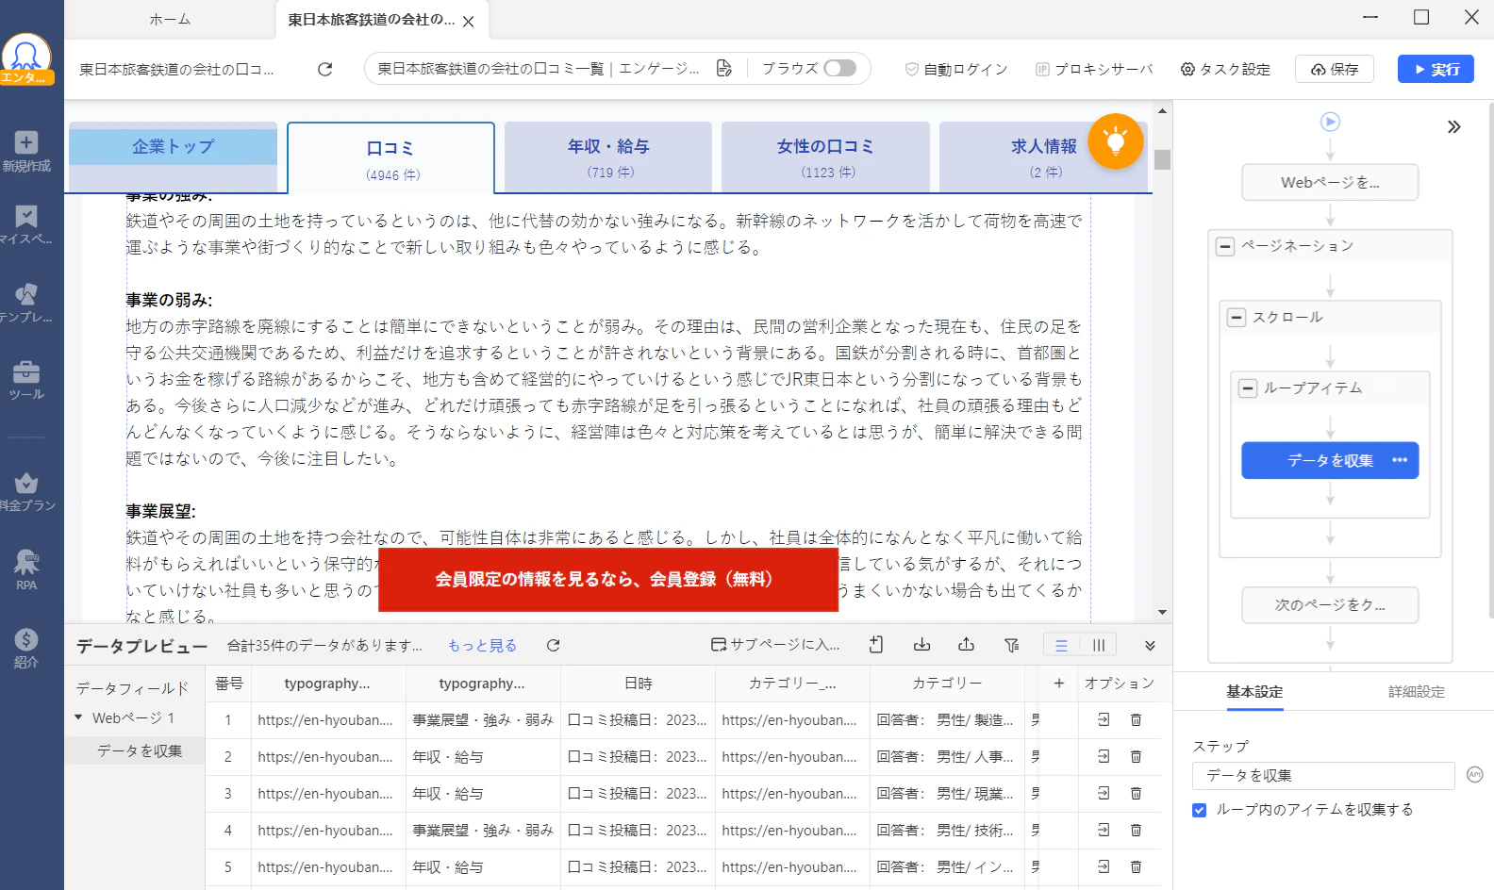Open the ツール sidebar icon
The image size is (1494, 890).
pyautogui.click(x=26, y=380)
